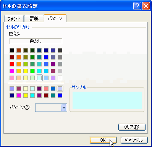
Task: Pick the 40% gray swatch
Action: (60, 64)
